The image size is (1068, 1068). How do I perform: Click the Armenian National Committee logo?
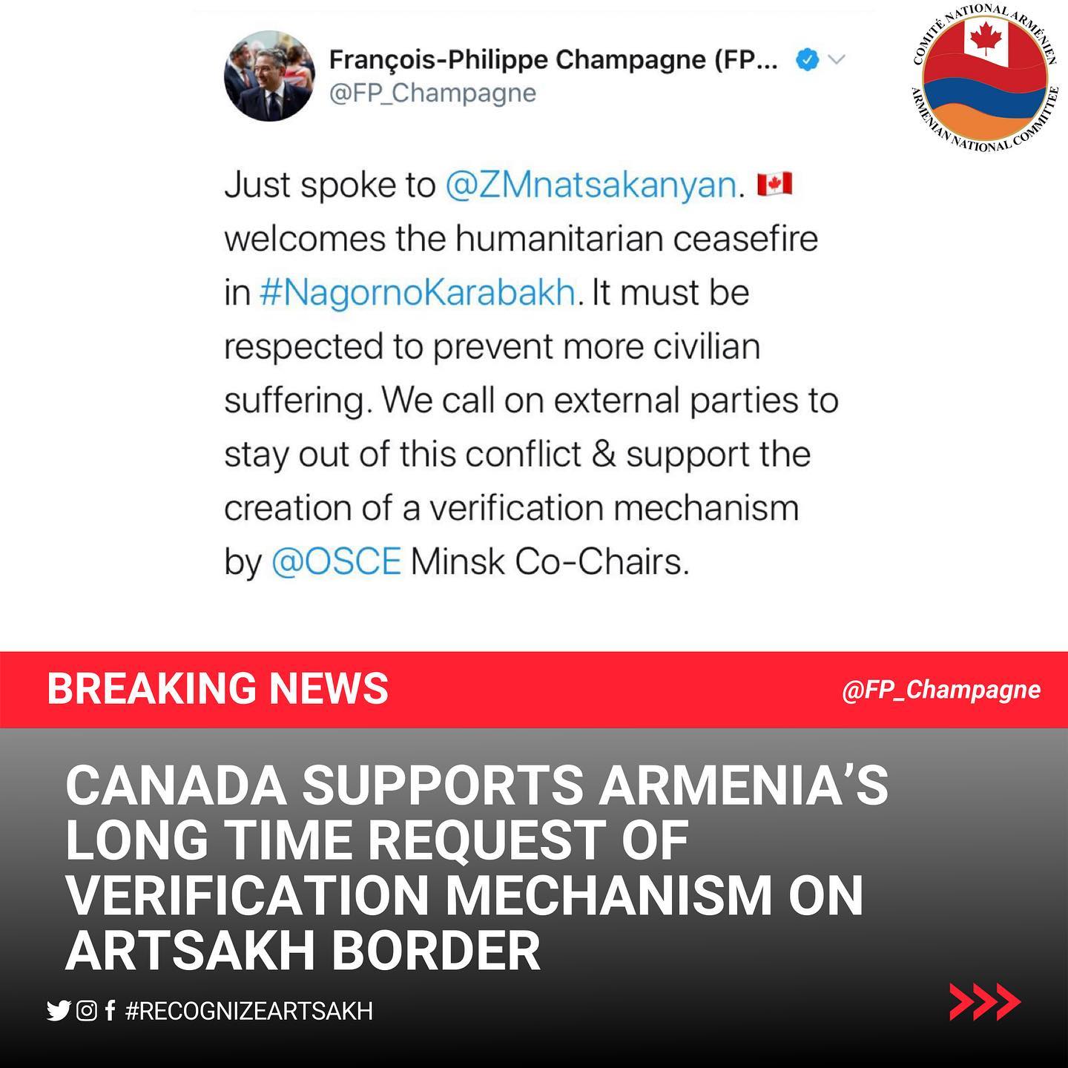[x=986, y=78]
